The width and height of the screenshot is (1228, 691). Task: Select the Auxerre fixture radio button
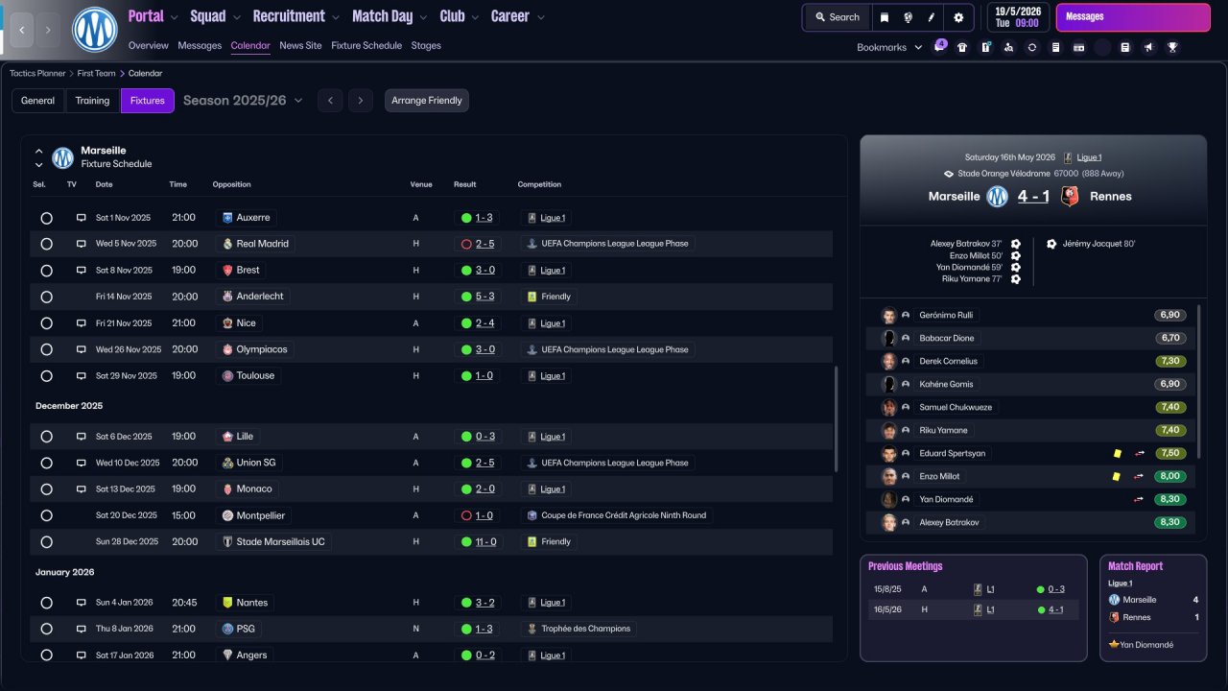46,218
